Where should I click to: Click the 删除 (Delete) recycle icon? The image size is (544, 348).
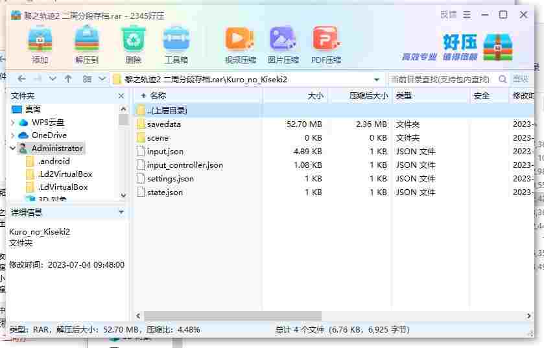[x=133, y=45]
